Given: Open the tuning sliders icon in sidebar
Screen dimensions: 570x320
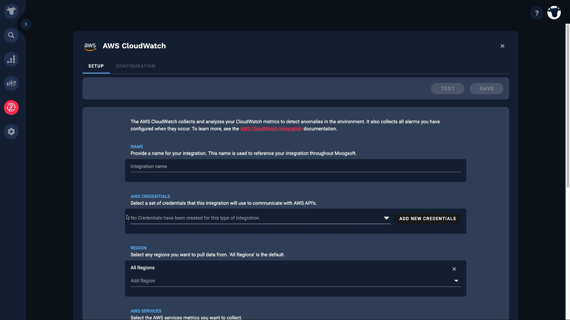Looking at the screenshot, I should 11,83.
